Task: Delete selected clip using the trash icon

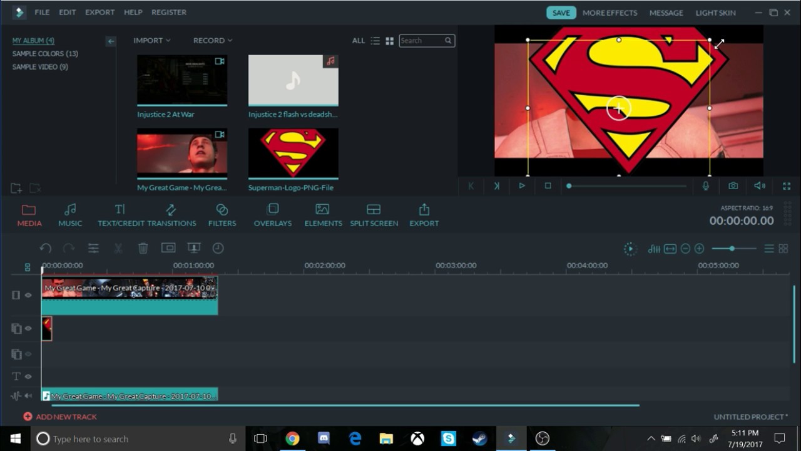Action: 143,248
